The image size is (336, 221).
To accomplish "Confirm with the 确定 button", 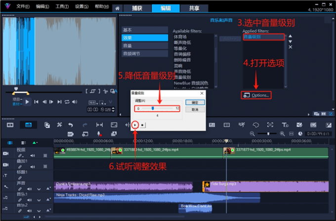I will click(195, 103).
